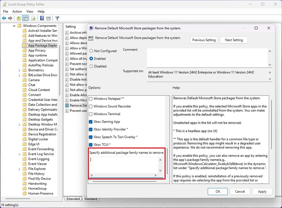Open the File menu
Screen dimensions: 282x208
point(6,12)
